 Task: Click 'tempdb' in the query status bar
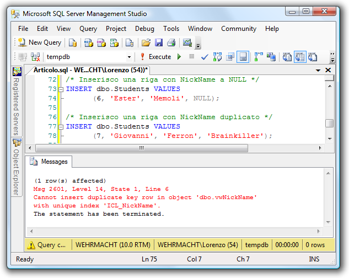tap(256, 245)
